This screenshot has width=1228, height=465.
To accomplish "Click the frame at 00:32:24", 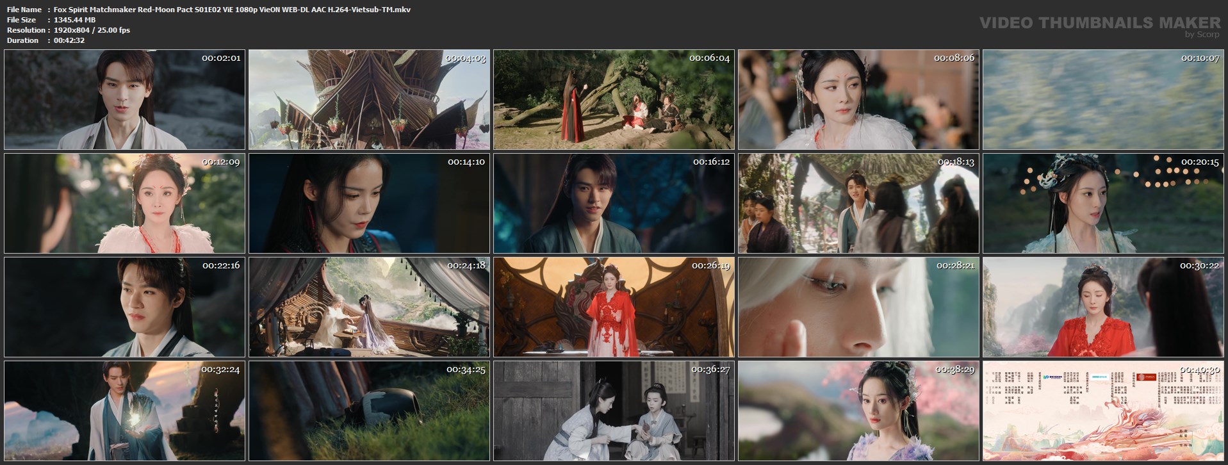I will pyautogui.click(x=124, y=411).
